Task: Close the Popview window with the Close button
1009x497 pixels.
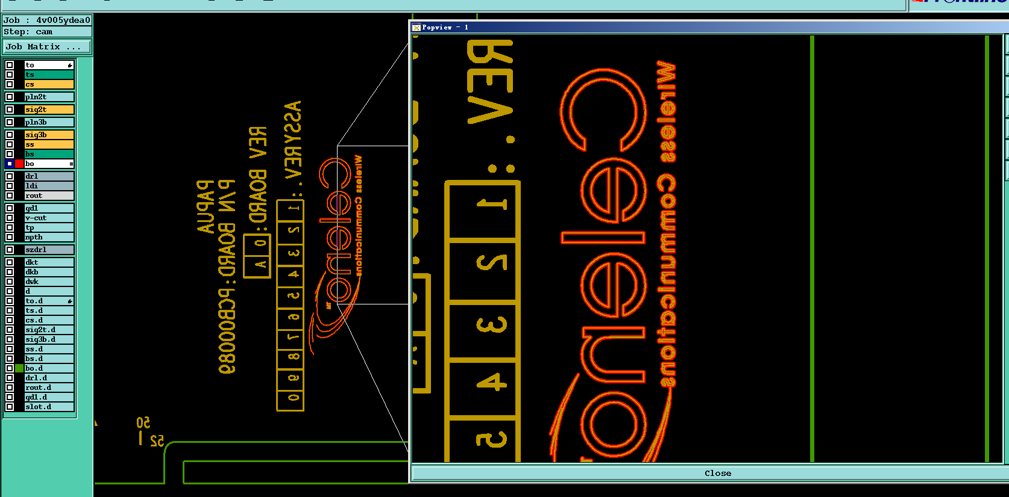Action: pos(717,474)
